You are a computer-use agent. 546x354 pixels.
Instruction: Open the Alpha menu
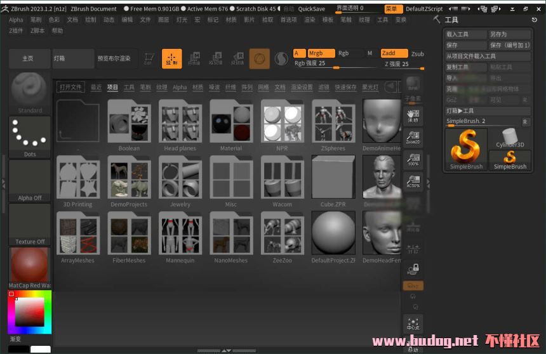tap(16, 20)
